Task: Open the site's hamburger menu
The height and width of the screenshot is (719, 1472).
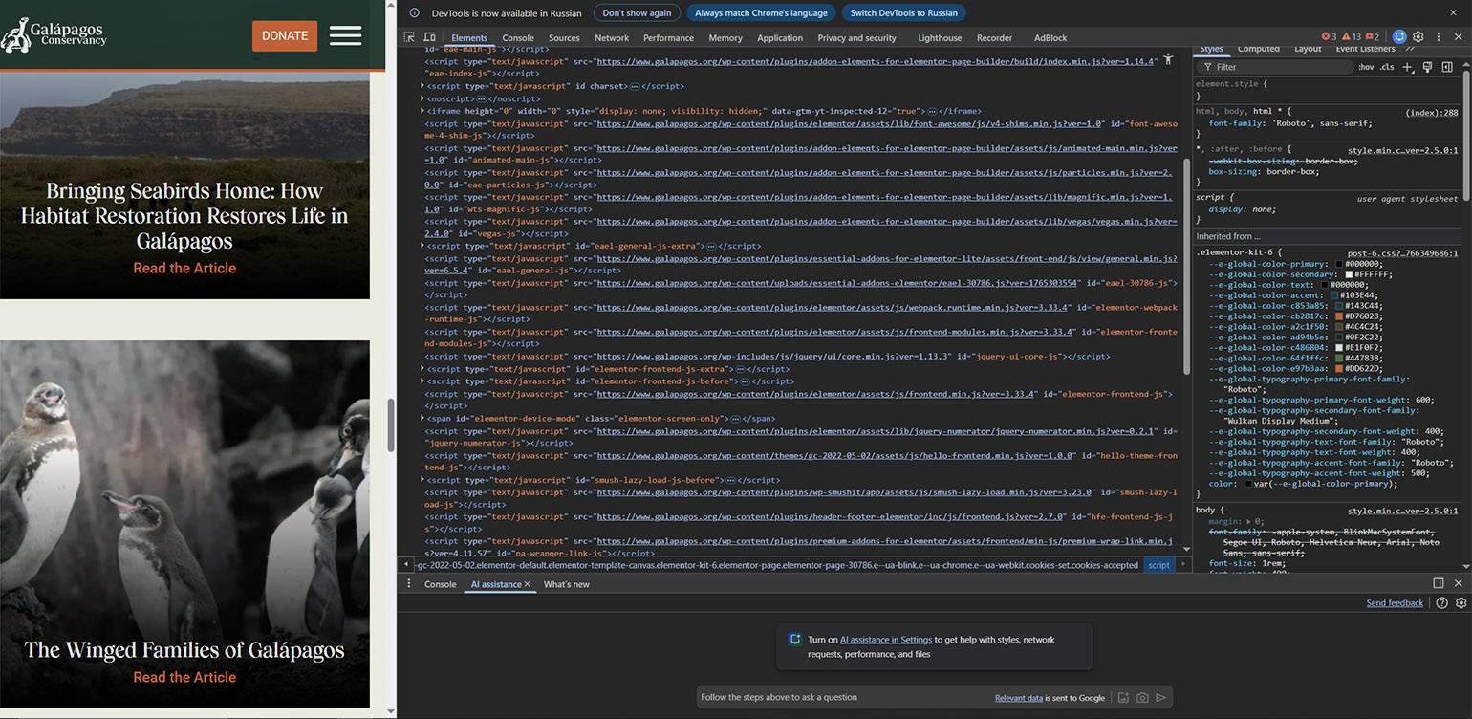Action: coord(345,35)
